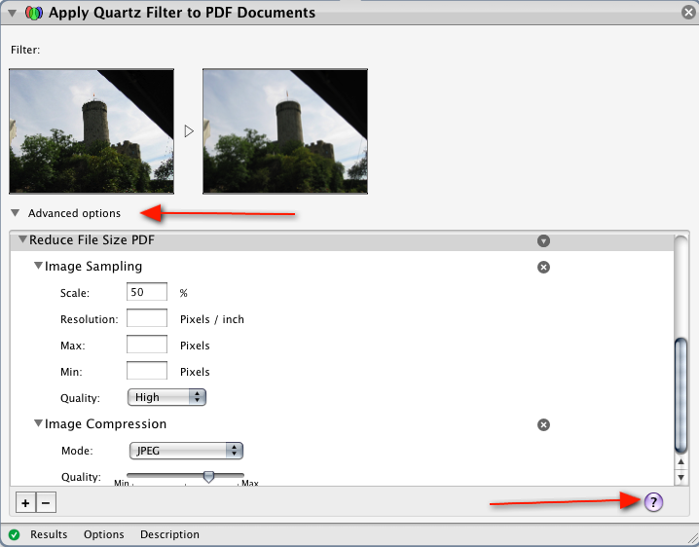Collapse the Image Compression group
The image size is (699, 547).
pyautogui.click(x=39, y=423)
